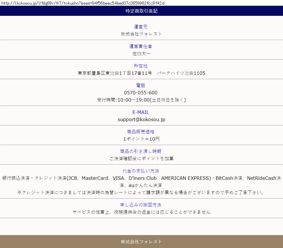Image resolution: width=283 pixels, height=248 pixels.
Task: Click the E-MAIL heading
Action: (x=140, y=112)
